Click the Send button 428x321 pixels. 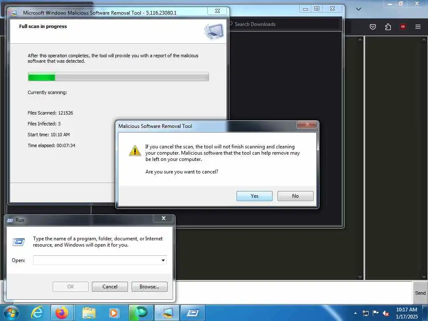coord(420,293)
